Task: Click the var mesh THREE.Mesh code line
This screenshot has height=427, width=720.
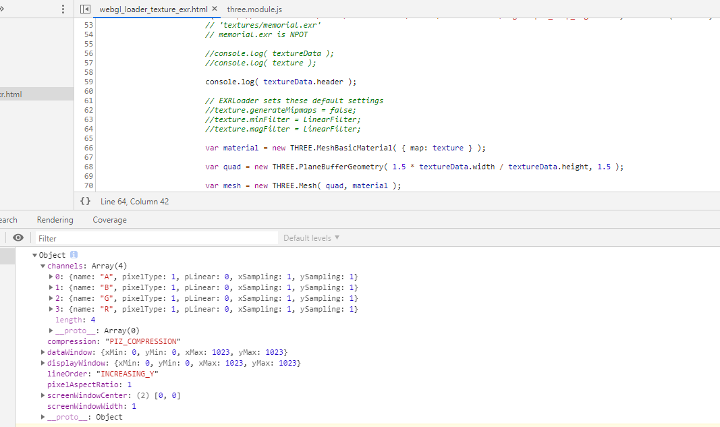Action: (303, 186)
